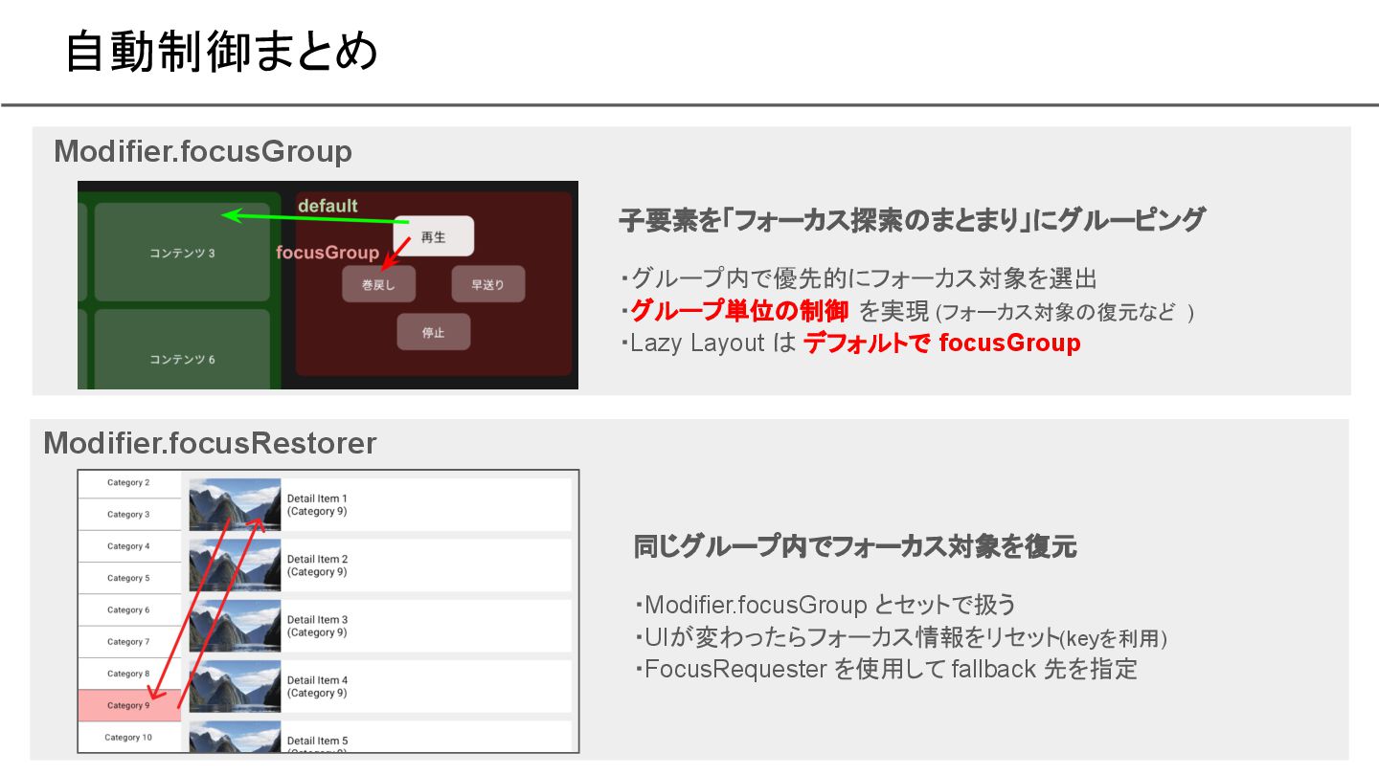This screenshot has height=775, width=1379.
Task: Open the Detail Item 3 thumbnail image
Action: (235, 626)
